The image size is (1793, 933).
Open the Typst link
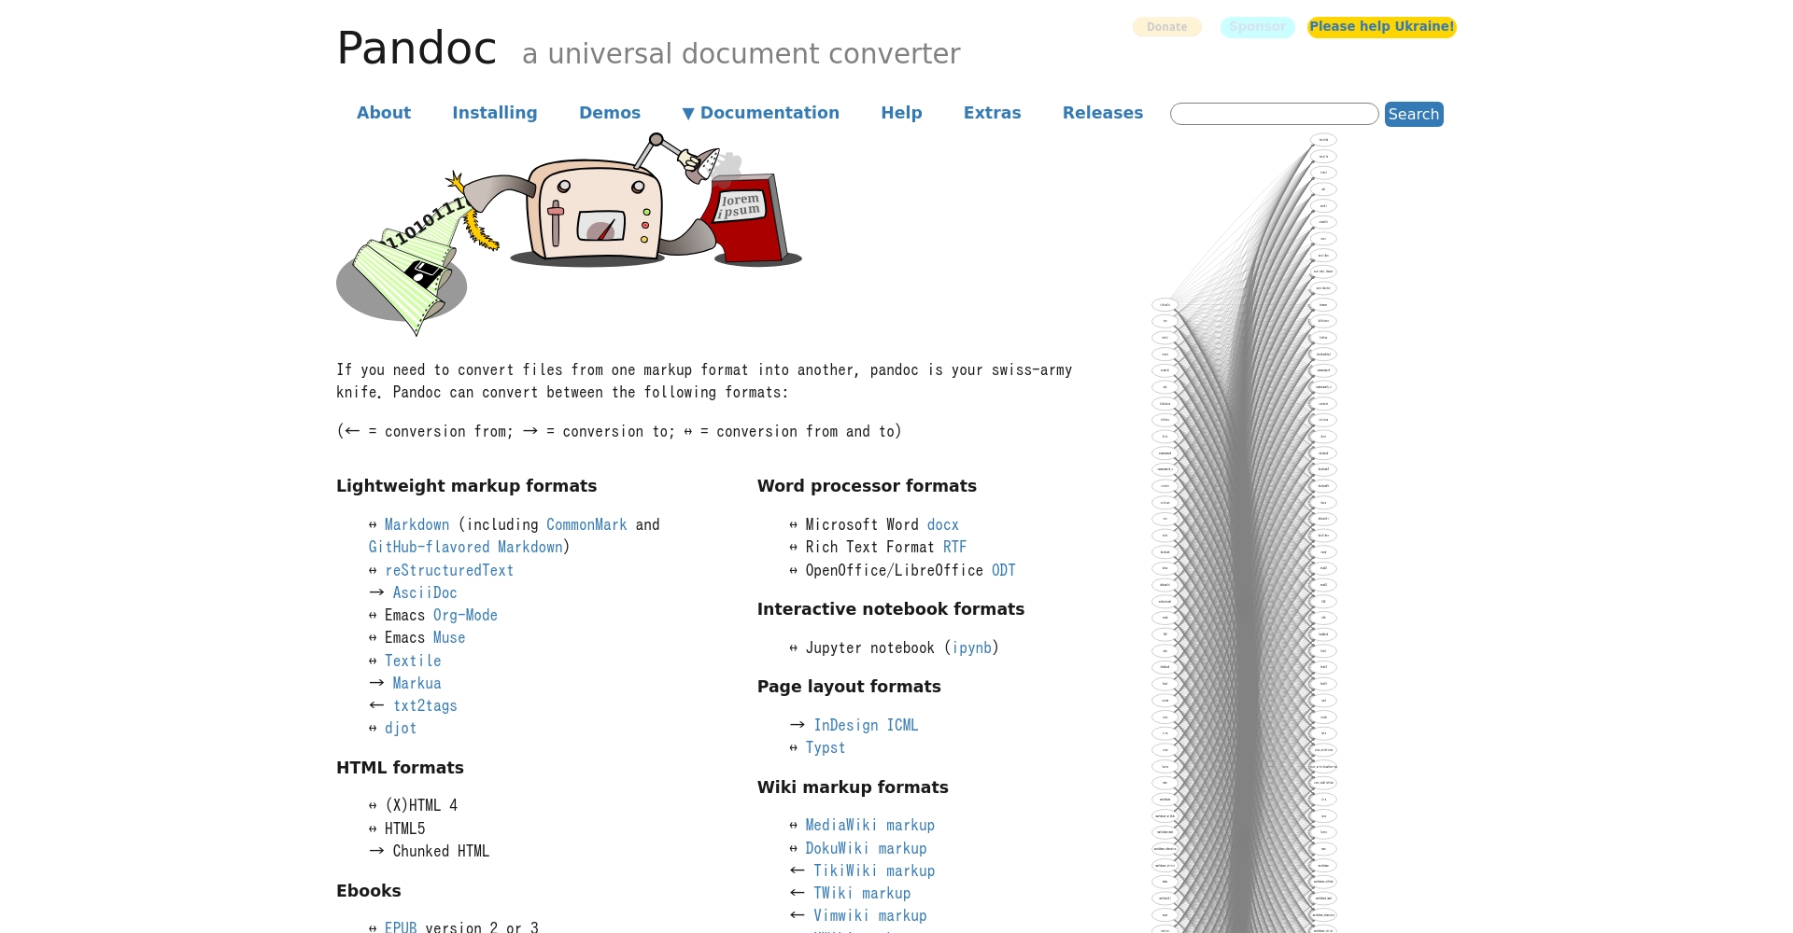(826, 748)
